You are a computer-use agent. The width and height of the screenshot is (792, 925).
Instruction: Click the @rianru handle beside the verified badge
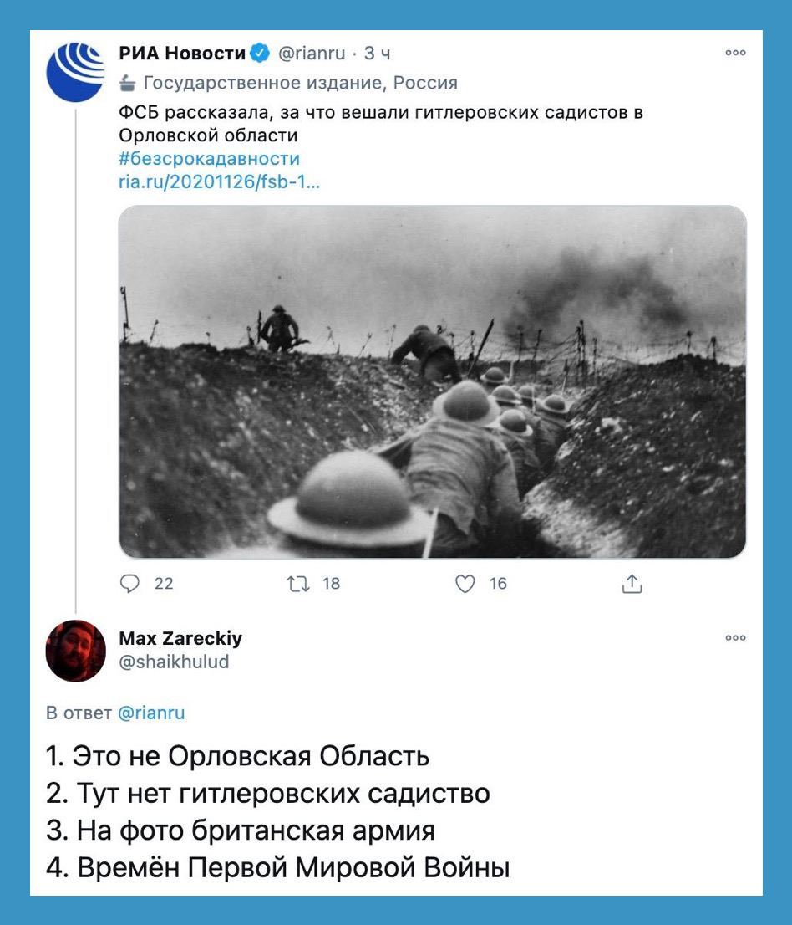[x=311, y=53]
